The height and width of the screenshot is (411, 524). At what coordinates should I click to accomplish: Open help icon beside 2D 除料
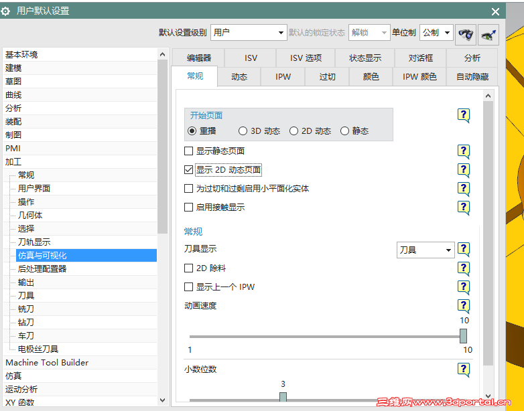[464, 268]
